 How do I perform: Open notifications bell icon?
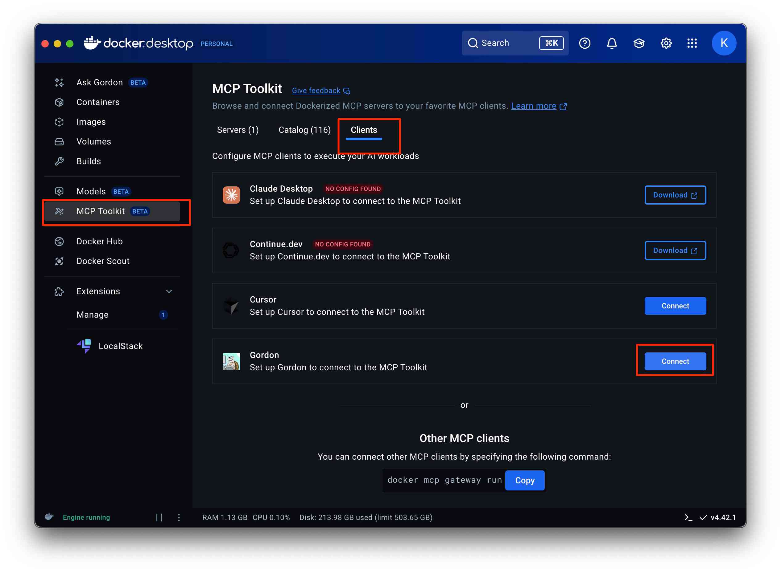(612, 43)
